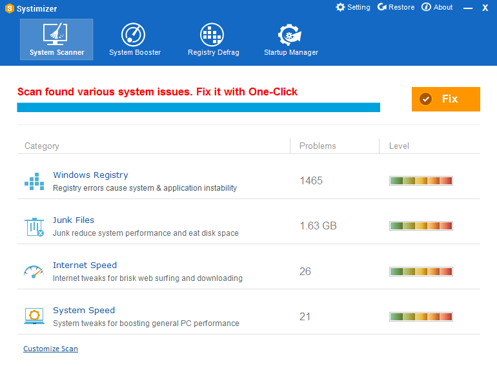Screen dimensions: 497x366
Task: Open the Windows Registry category link
Action: click(90, 175)
